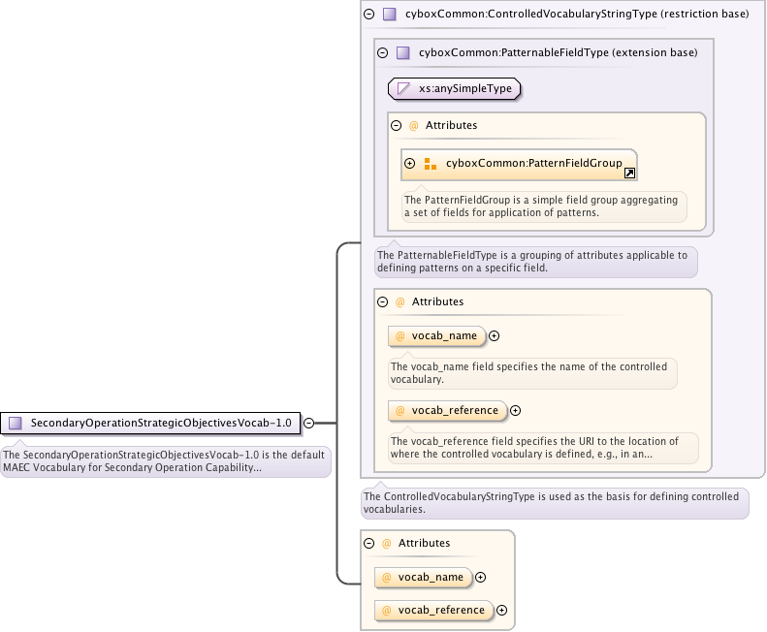Screen dimensions: 767x632
Task: Collapse the ControlledVocabularyStringType restriction base section
Action: 368,15
